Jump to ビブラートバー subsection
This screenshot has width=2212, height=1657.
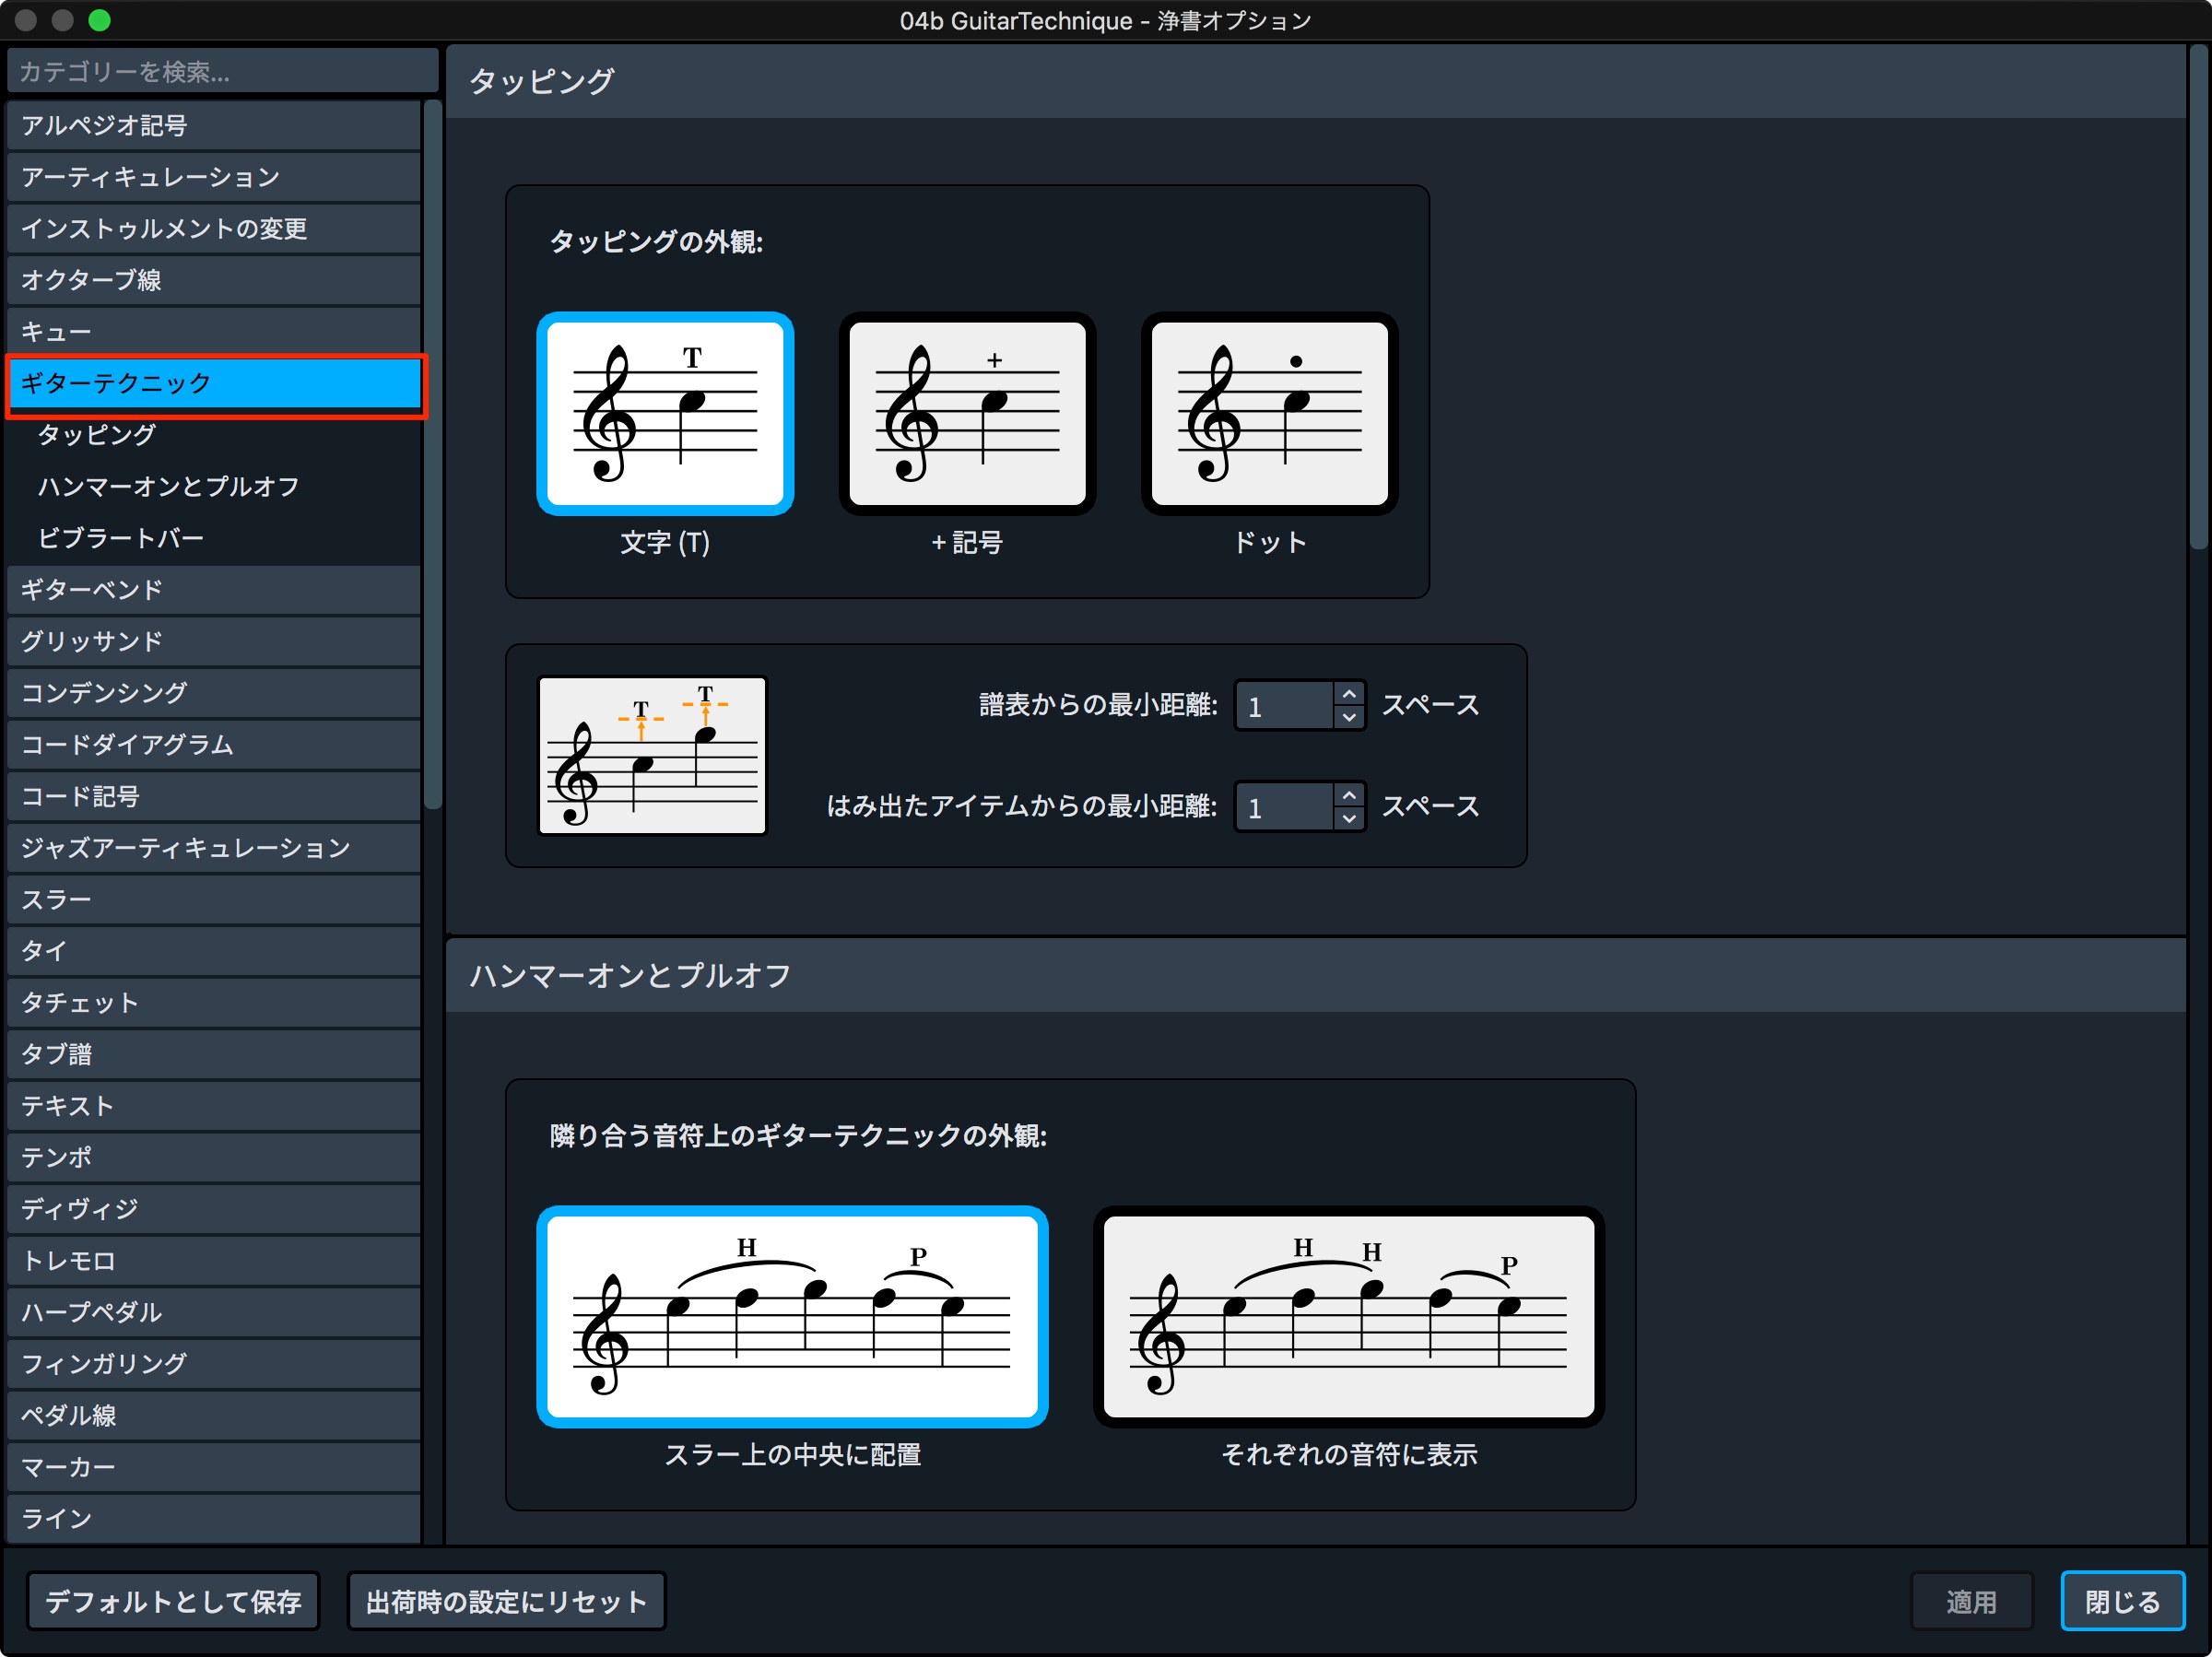click(121, 539)
